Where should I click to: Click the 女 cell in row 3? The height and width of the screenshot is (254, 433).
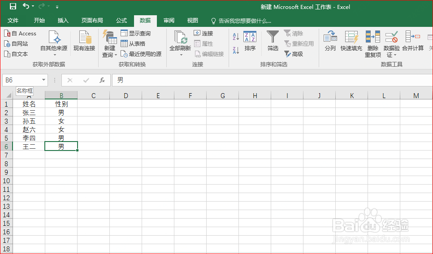pyautogui.click(x=61, y=121)
